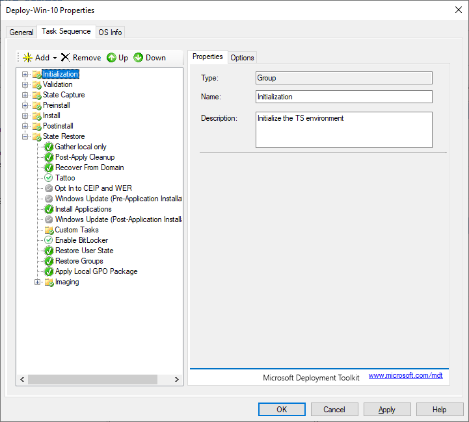Open the Options tab
This screenshot has height=422, width=469.
tap(242, 58)
